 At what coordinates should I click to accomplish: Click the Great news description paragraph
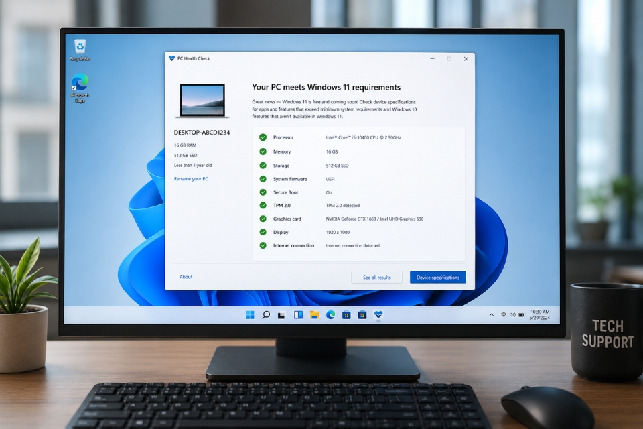[x=334, y=109]
